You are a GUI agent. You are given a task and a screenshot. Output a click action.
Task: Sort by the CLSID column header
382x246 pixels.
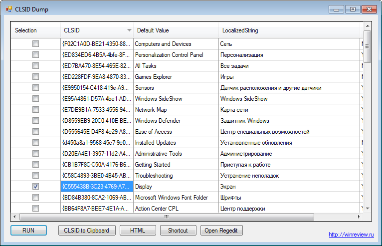point(97,30)
